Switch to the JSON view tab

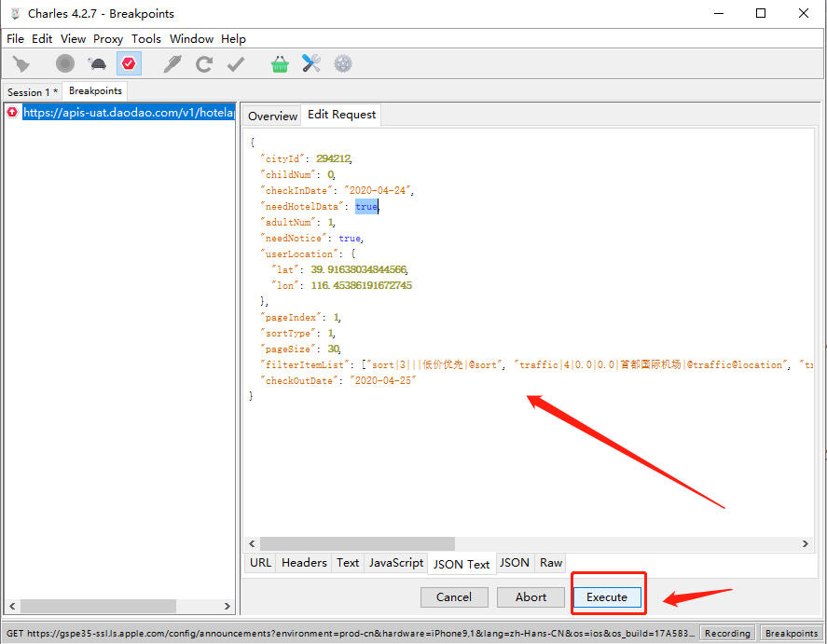tap(515, 563)
